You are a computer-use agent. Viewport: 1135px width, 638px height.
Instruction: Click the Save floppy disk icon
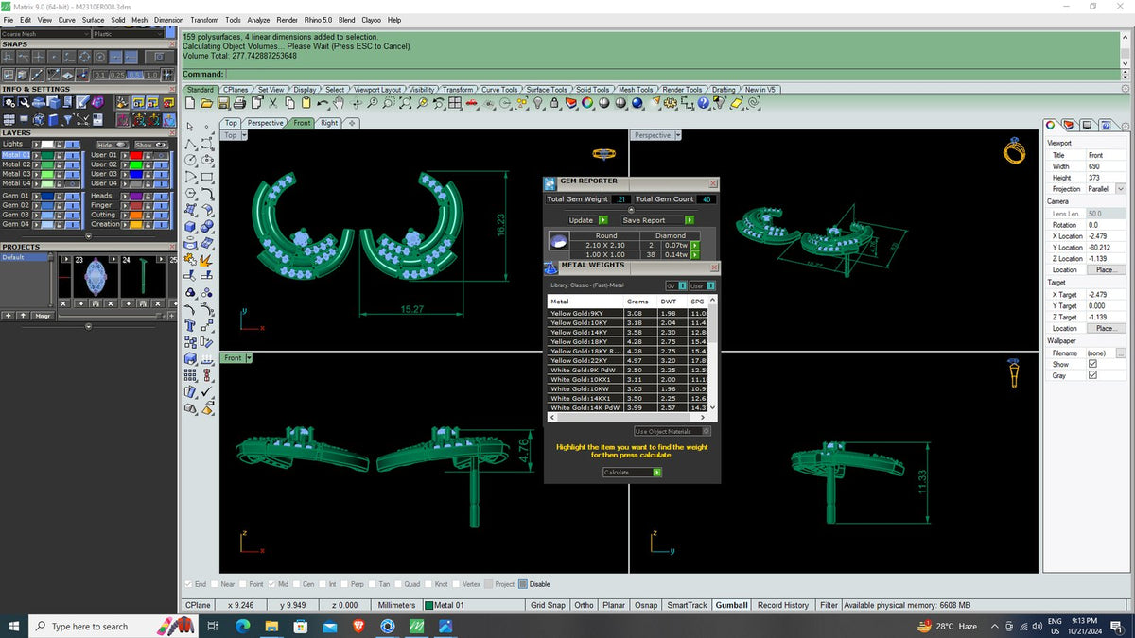pos(222,102)
